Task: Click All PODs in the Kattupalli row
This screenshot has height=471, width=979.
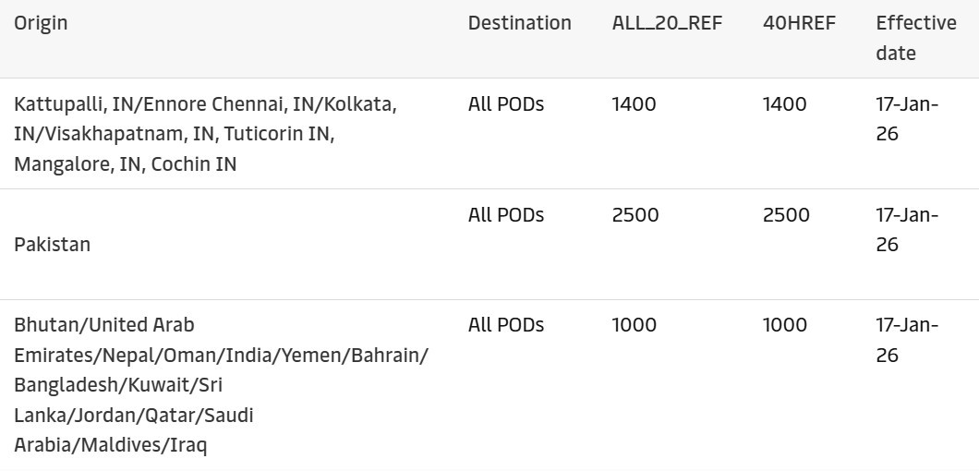Action: pyautogui.click(x=506, y=104)
